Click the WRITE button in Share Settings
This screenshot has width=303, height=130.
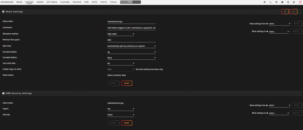pos(296,31)
